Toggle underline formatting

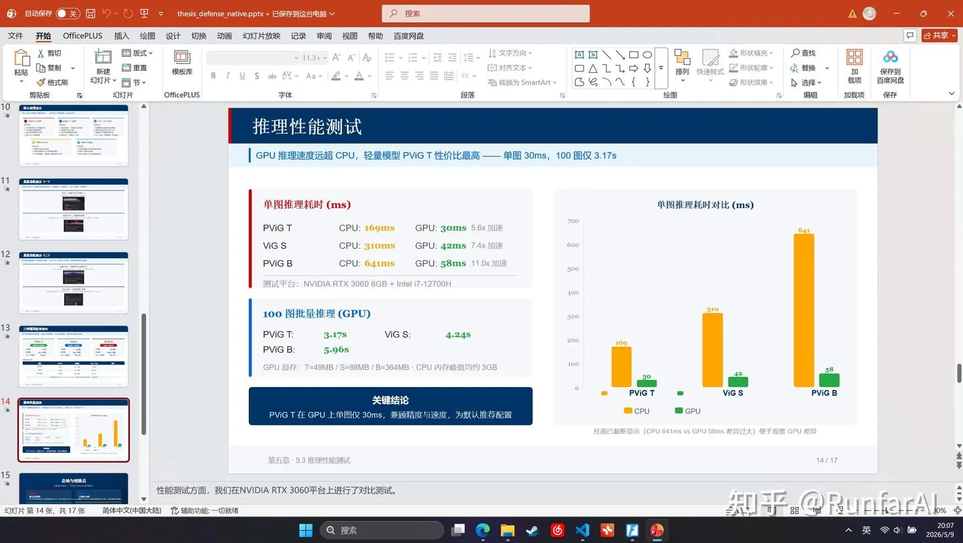[x=242, y=76]
